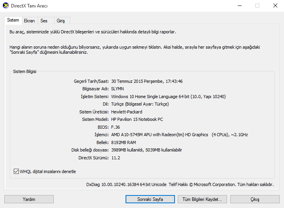Click computer name SLYMN

[x=118, y=89]
